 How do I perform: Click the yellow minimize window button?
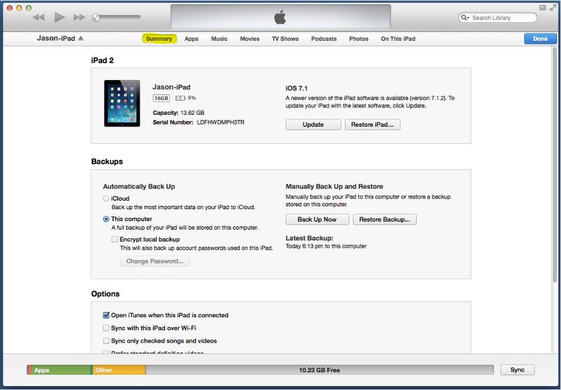tap(19, 8)
